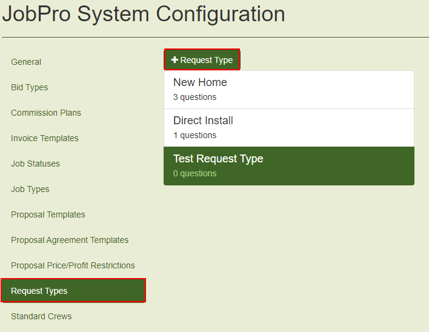
Task: Open Job Statuses section
Action: 35,164
